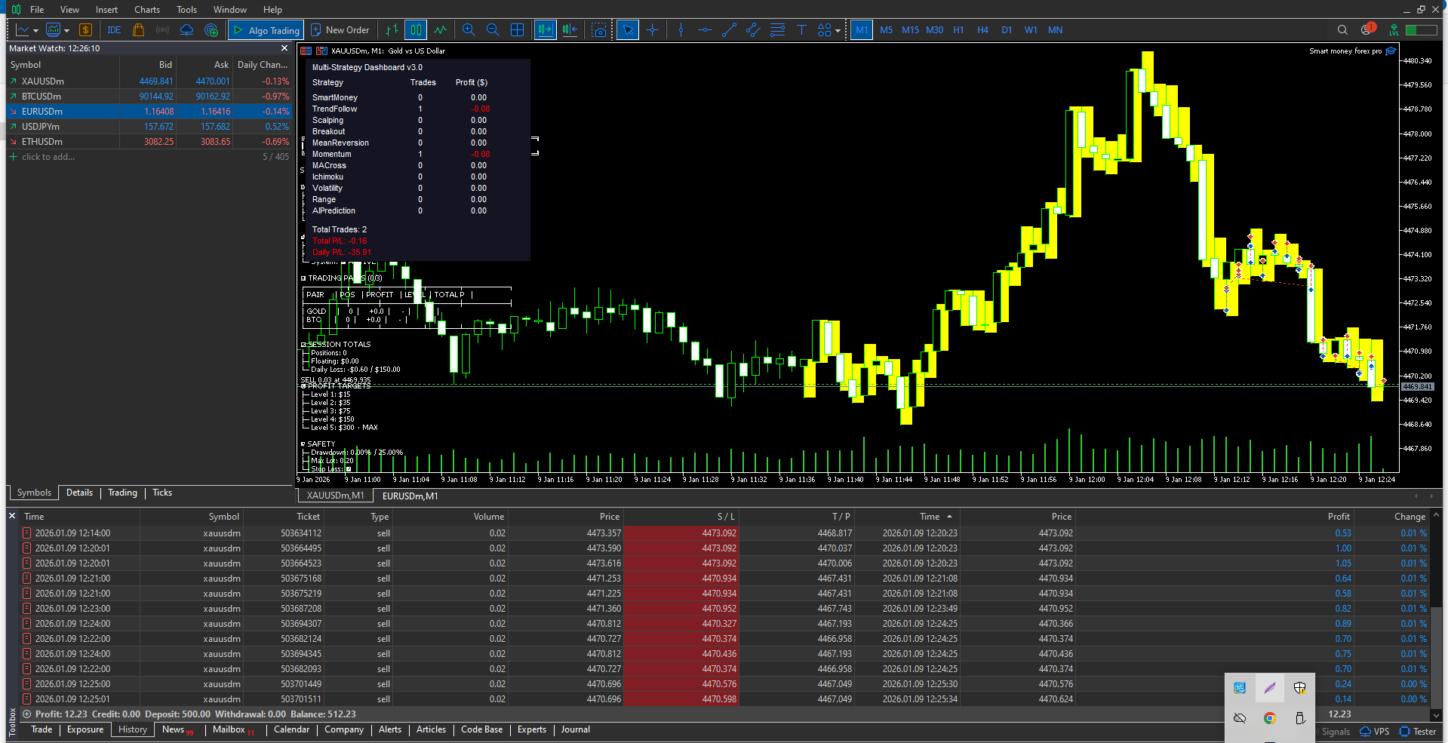Select the Crosshair cursor tool

pyautogui.click(x=653, y=30)
